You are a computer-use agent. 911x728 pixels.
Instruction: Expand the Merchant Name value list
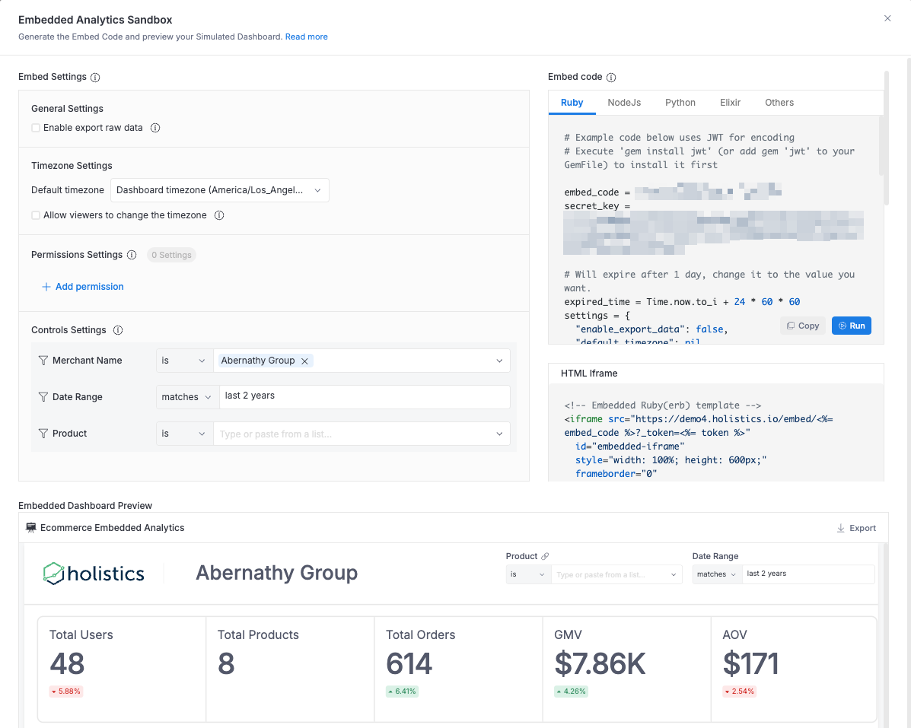click(x=499, y=361)
